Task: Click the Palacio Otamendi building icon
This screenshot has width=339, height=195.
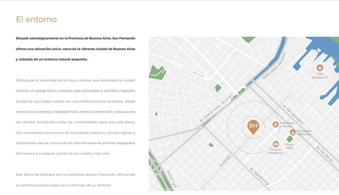Action: pyautogui.click(x=276, y=144)
